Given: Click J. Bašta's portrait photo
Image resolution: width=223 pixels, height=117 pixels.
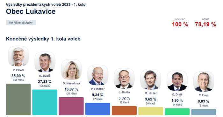Looking at the screenshot, I should (x=124, y=79).
